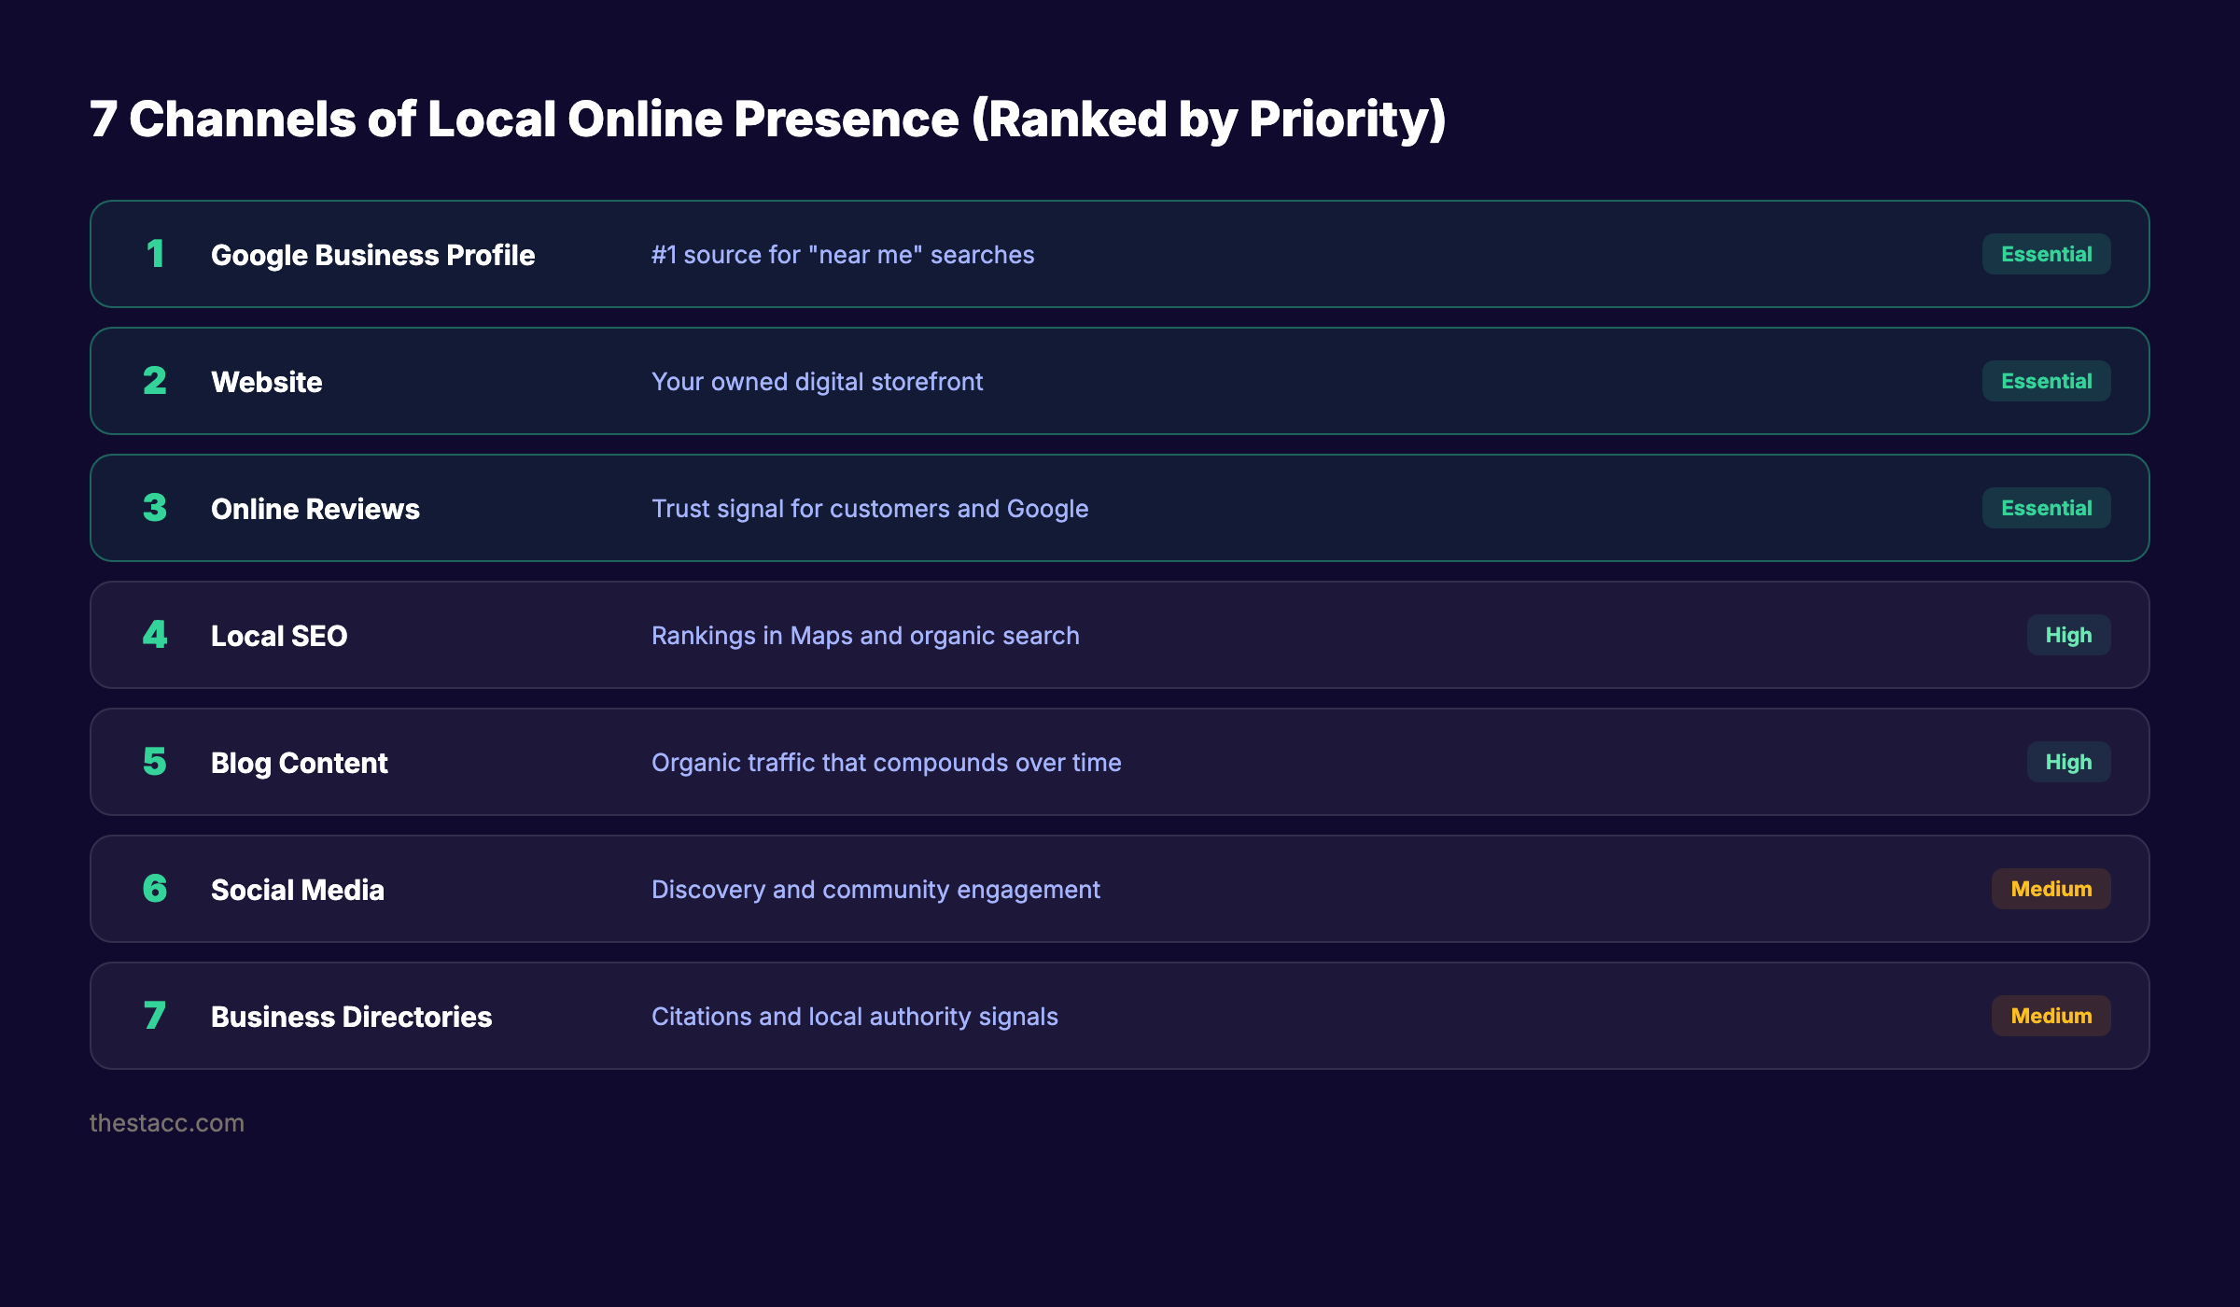Expand the Blog Content row
2240x1307 pixels.
pos(1120,762)
